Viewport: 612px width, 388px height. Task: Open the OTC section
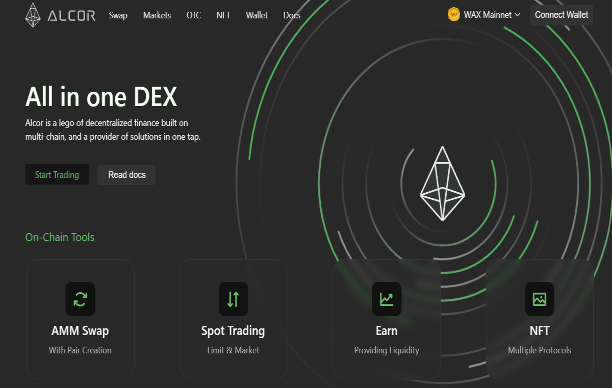(194, 15)
